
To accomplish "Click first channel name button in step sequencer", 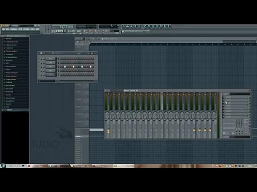I will 51,59.
